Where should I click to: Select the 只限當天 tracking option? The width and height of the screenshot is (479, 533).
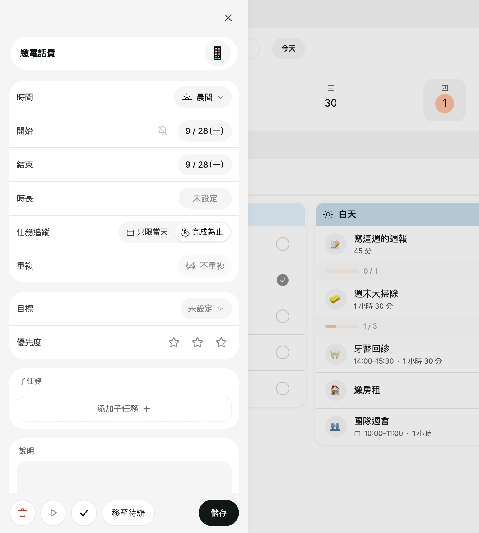pos(147,232)
